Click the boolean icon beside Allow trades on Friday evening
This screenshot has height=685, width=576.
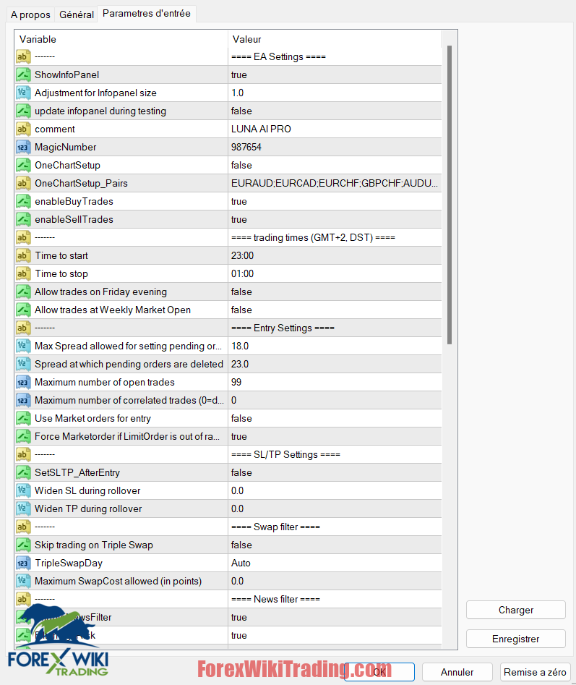pyautogui.click(x=23, y=292)
